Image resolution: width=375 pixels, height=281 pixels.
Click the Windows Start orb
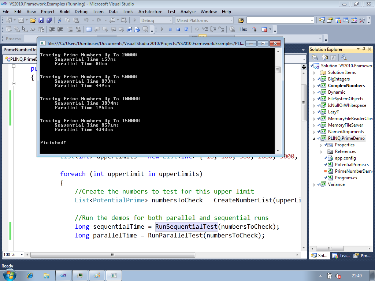click(x=10, y=276)
